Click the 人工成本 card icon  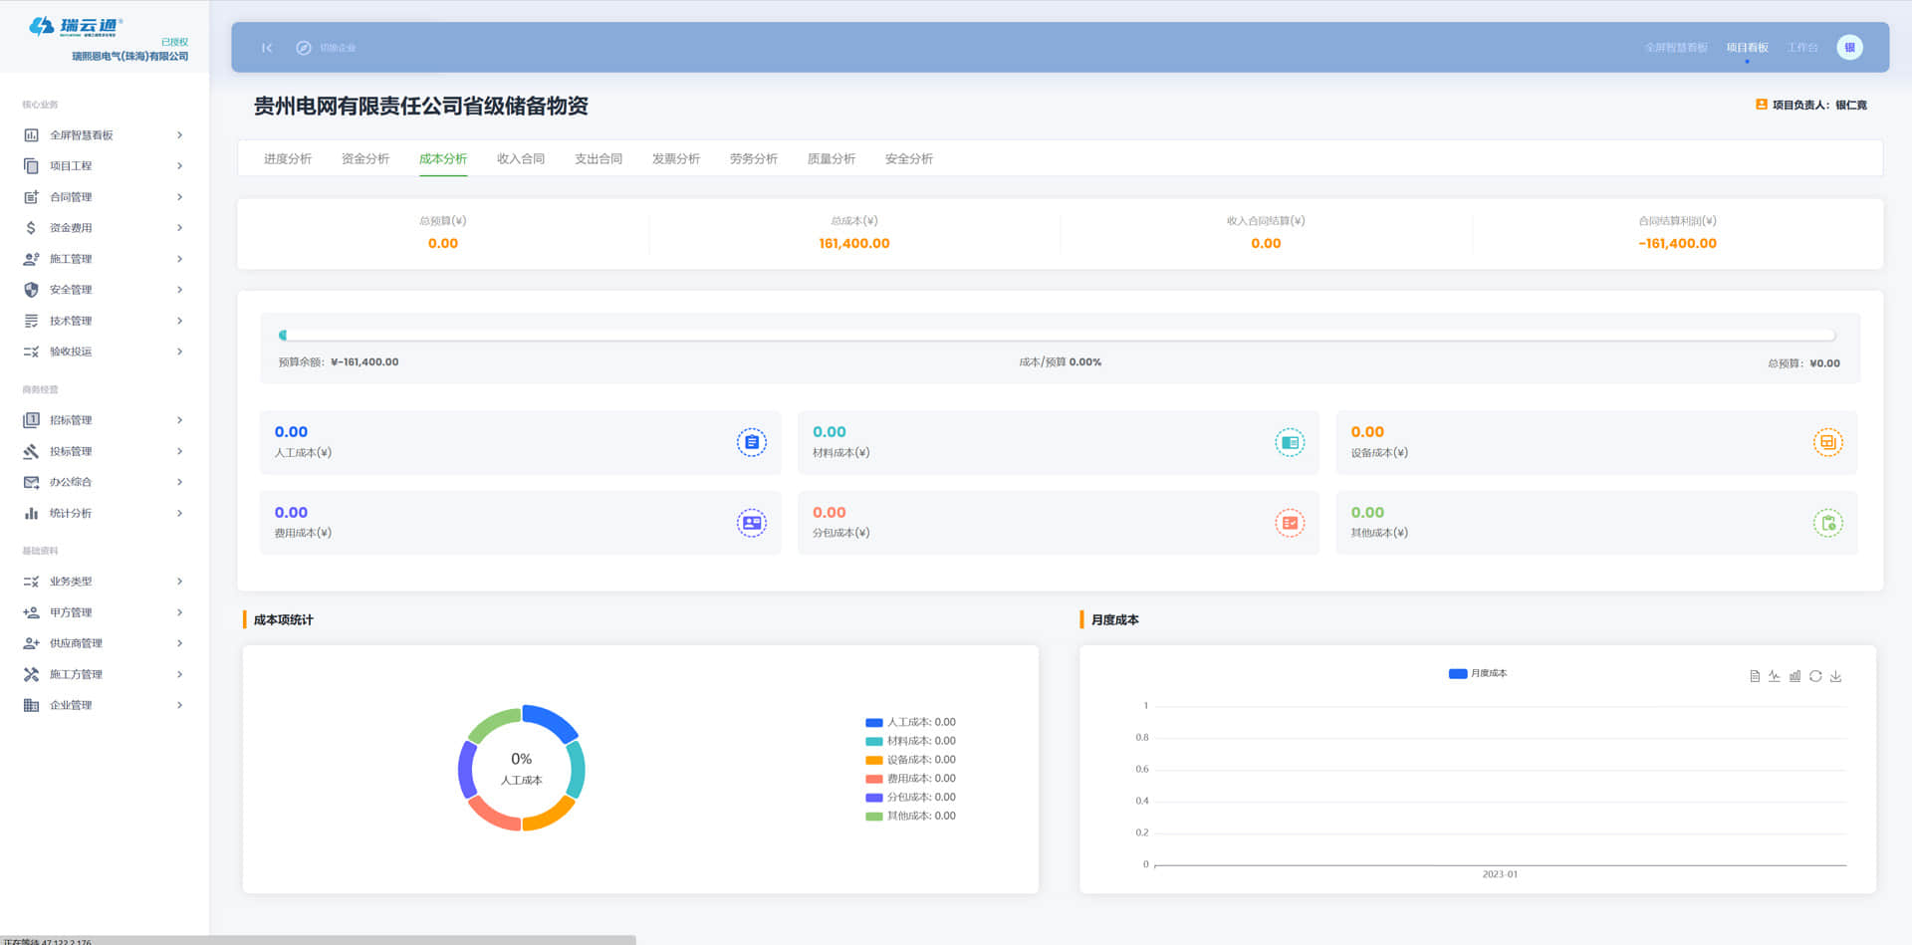751,442
